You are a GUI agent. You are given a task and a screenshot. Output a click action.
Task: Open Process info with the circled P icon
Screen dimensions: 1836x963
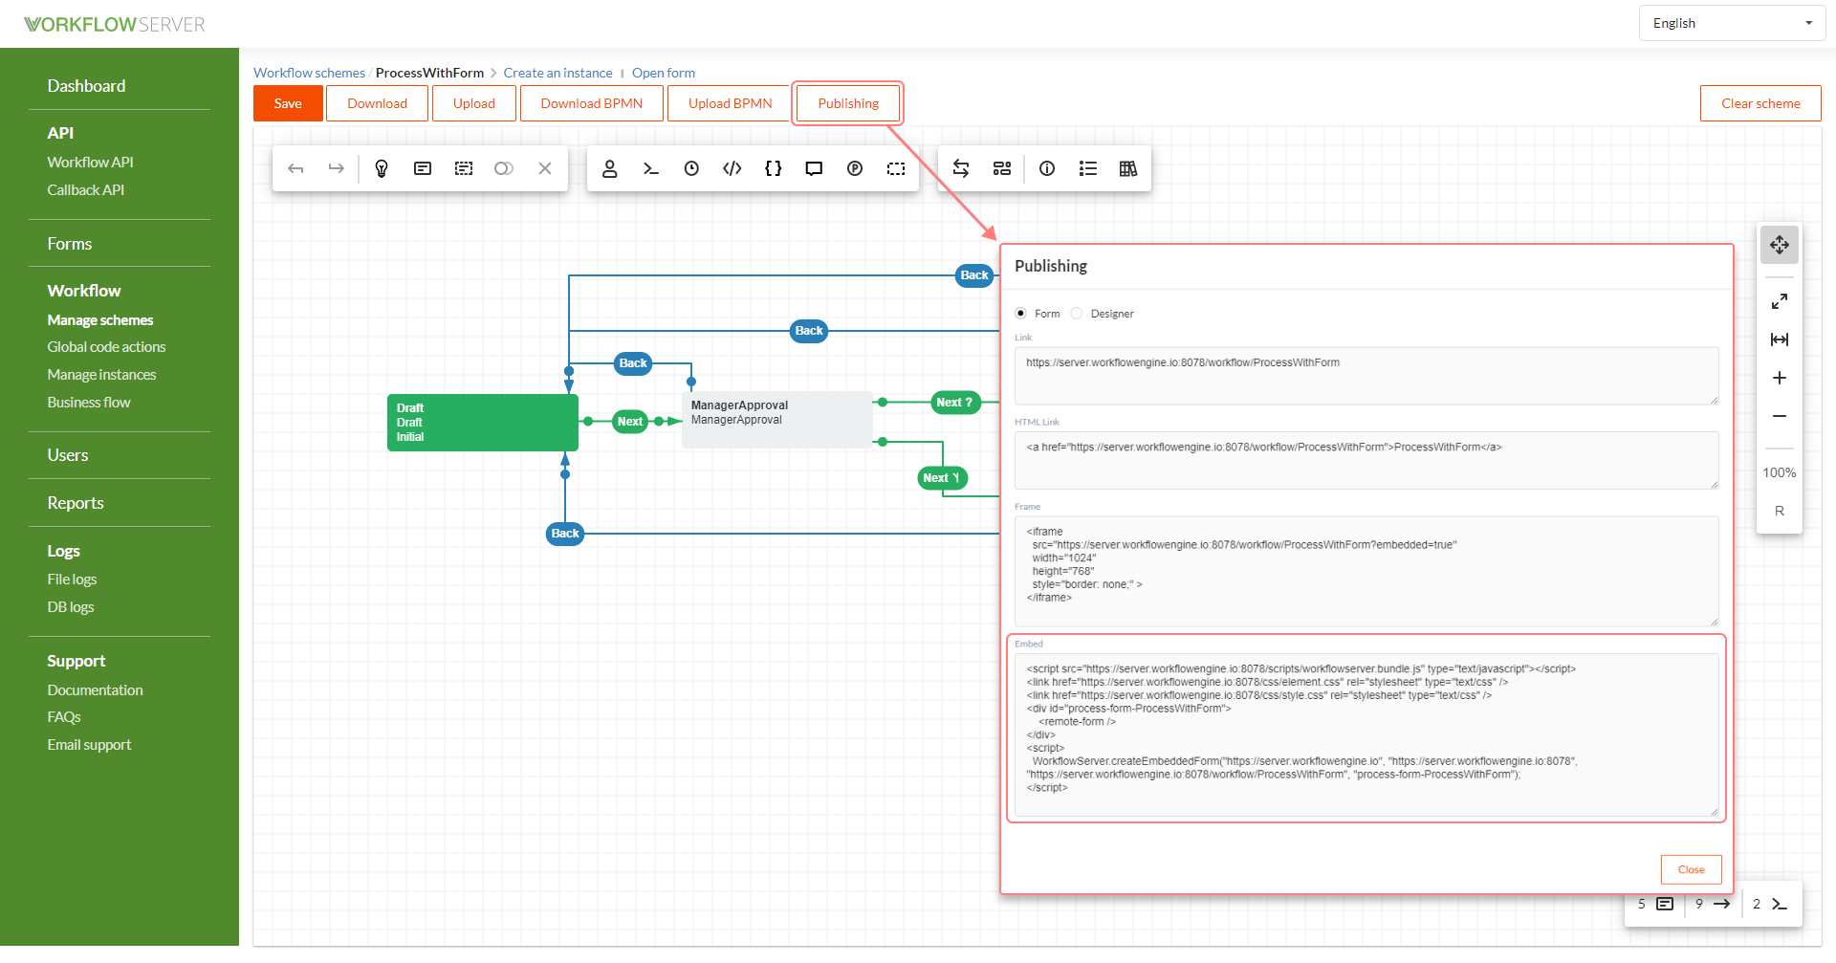tap(855, 168)
